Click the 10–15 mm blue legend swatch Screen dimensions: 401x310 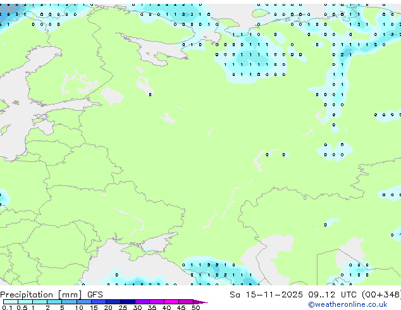tap(84, 302)
